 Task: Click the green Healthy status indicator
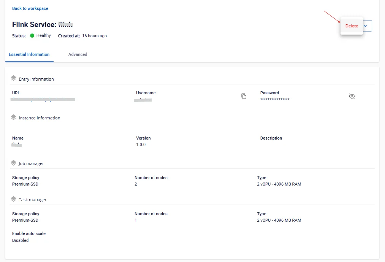tap(32, 36)
